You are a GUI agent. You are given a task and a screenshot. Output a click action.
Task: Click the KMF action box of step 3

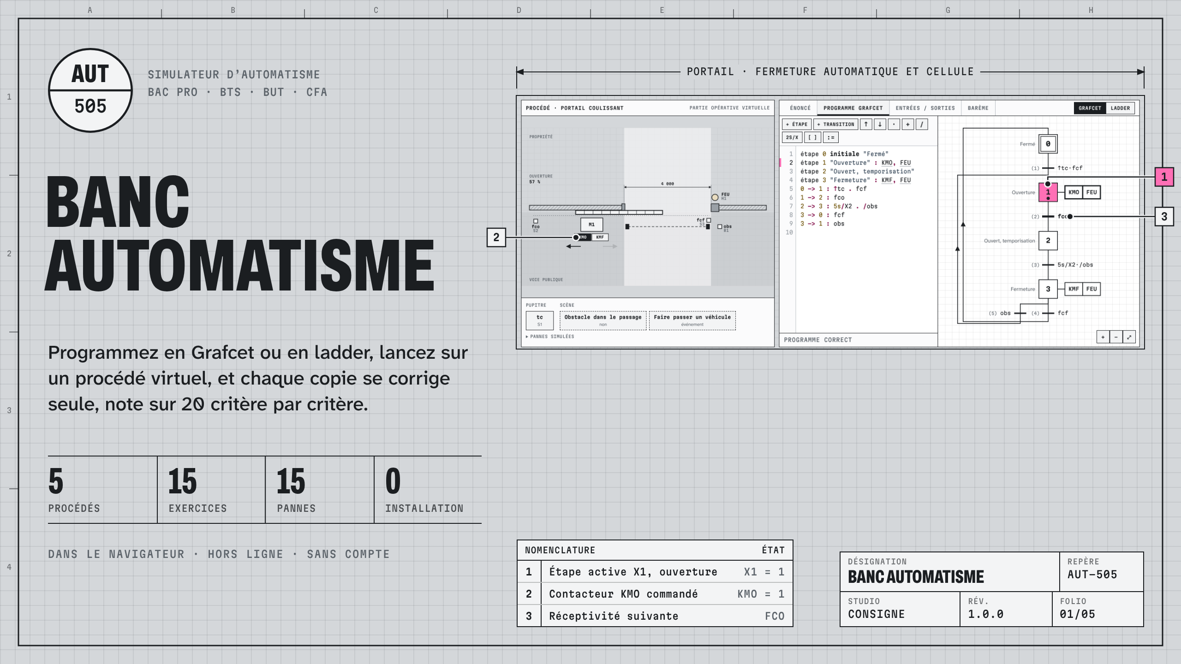point(1074,289)
